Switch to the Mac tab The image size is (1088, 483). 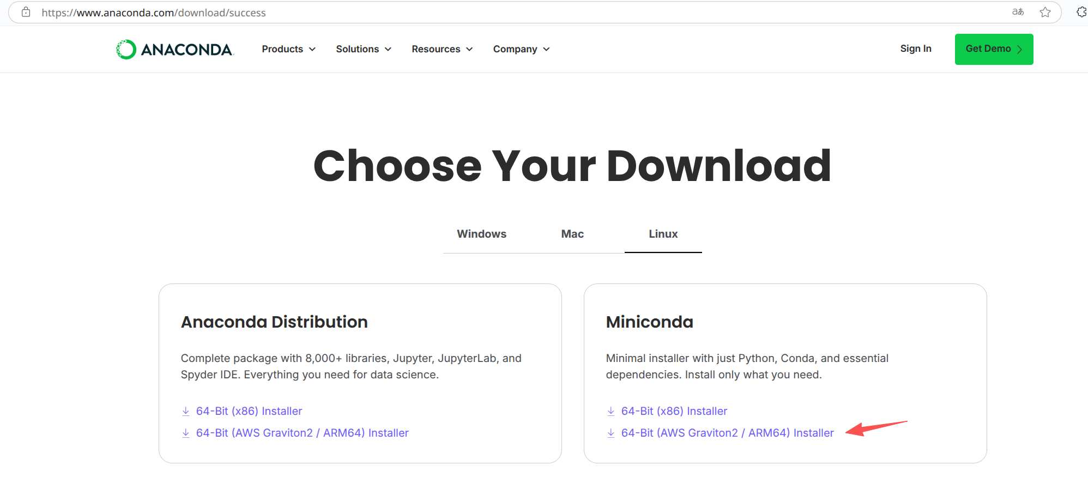click(x=572, y=234)
